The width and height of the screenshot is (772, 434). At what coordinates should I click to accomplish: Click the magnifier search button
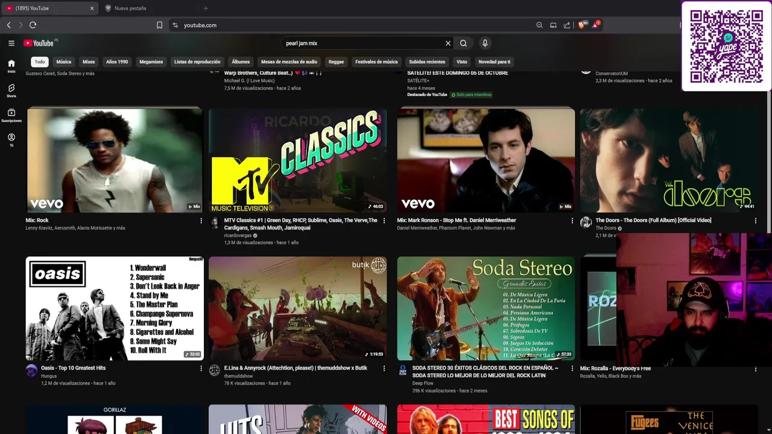tap(463, 43)
